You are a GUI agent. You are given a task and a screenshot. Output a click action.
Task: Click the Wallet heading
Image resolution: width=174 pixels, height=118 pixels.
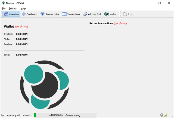click(9, 26)
